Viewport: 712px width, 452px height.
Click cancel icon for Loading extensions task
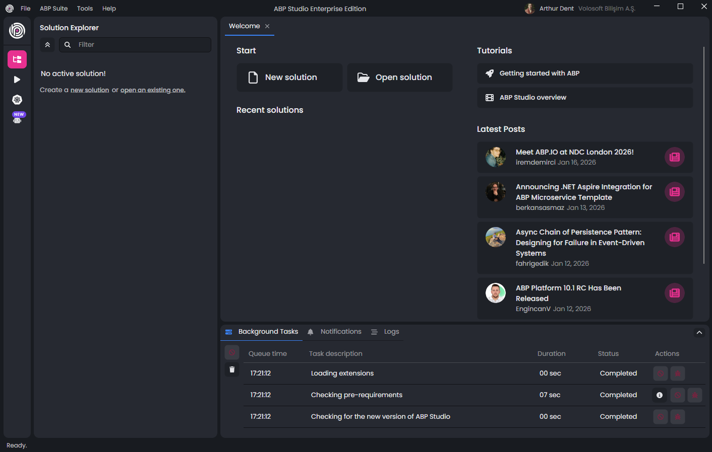661,373
